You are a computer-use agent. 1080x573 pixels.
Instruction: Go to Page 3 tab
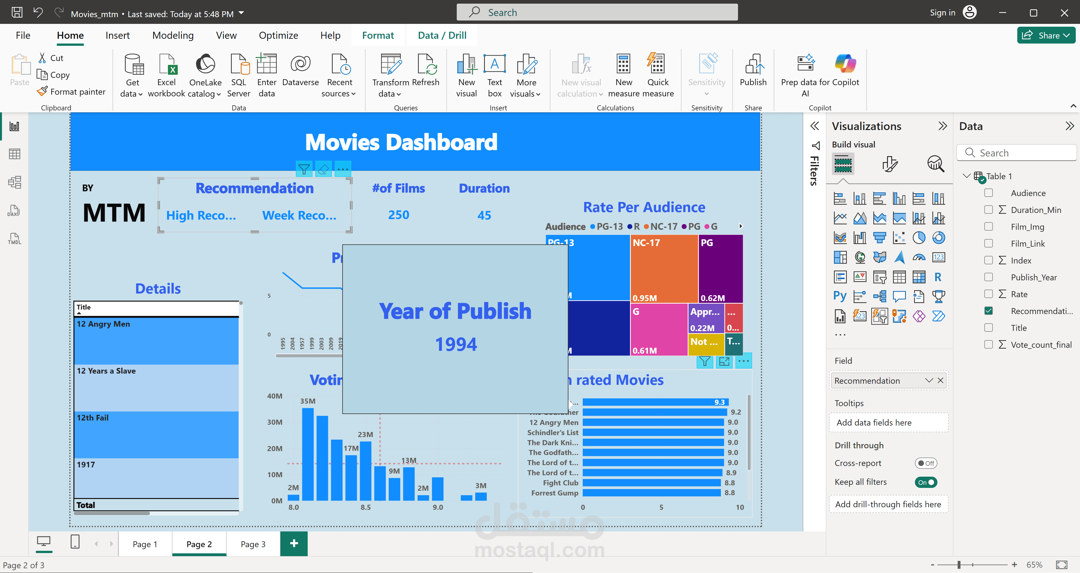coord(253,544)
